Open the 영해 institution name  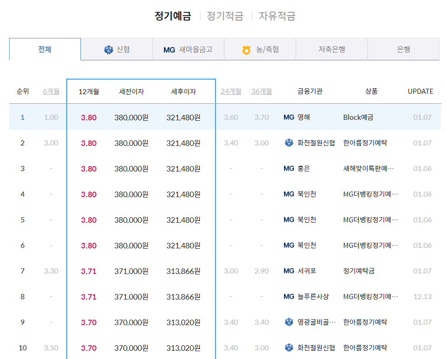click(304, 117)
